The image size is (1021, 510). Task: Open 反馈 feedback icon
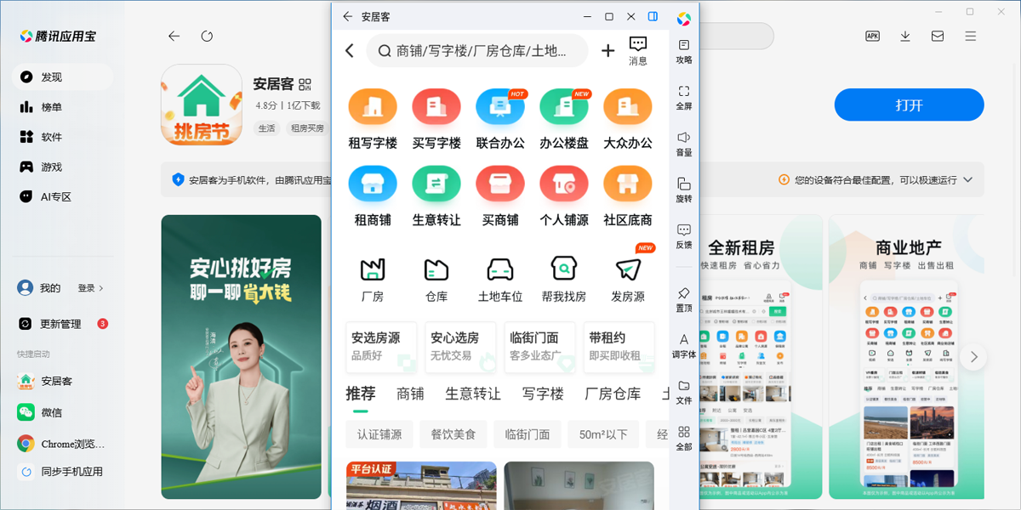coord(684,236)
